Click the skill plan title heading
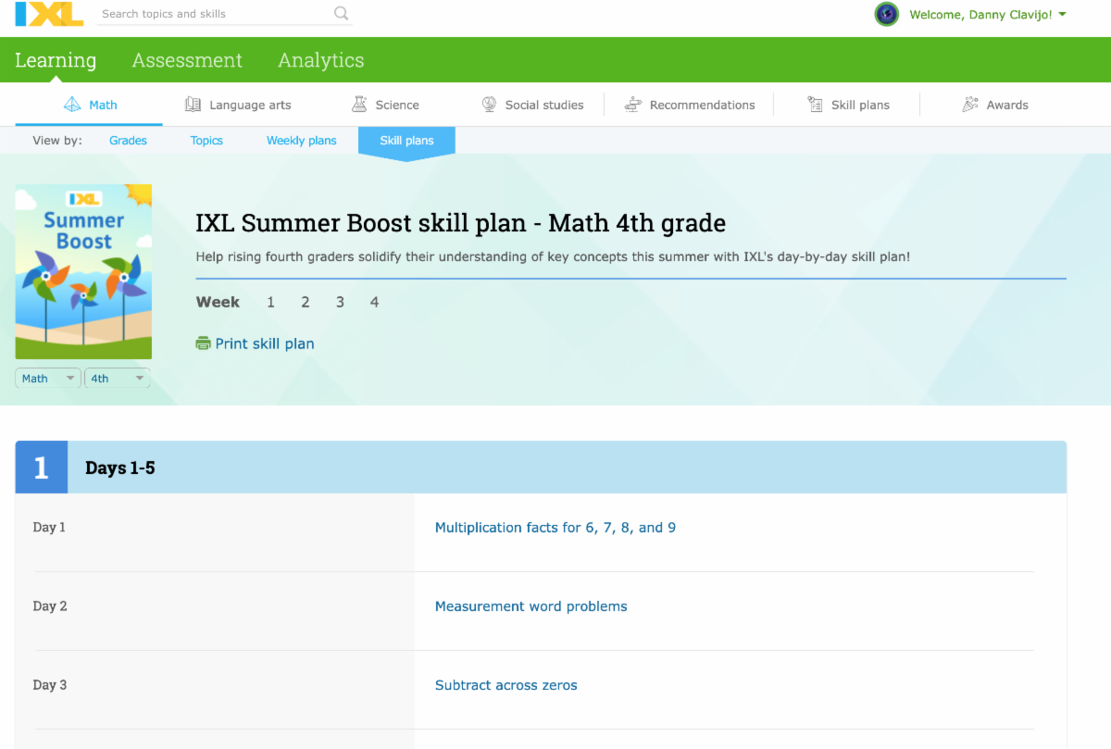 461,223
